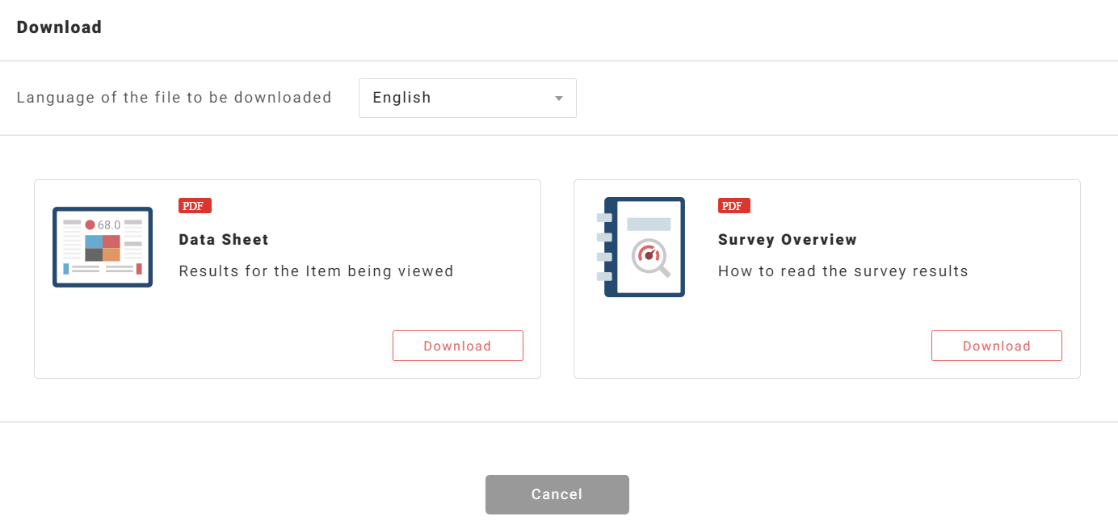
Task: Click the 68.0 score in Data Sheet icon
Action: [x=108, y=225]
